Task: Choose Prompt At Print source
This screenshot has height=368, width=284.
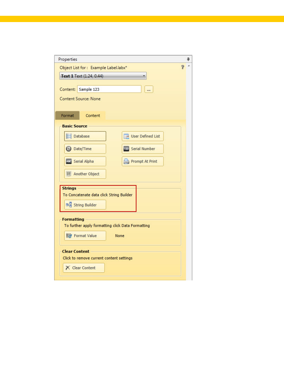Action: pyautogui.click(x=143, y=161)
